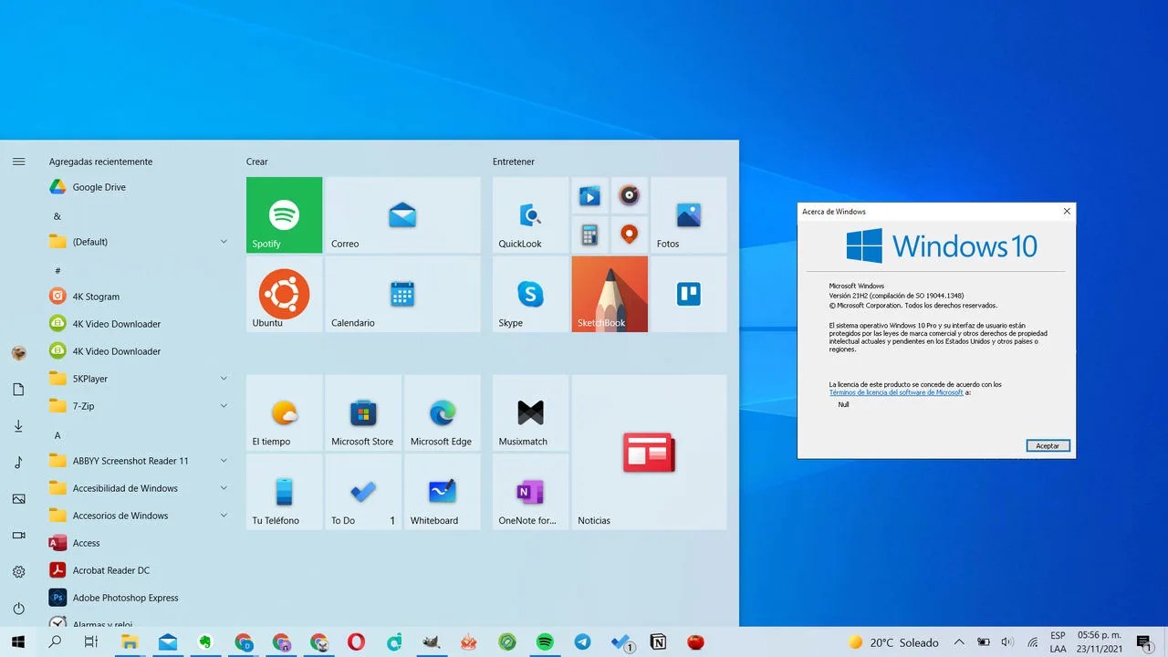Launch 4K Stogram from app list
1168x657 pixels.
tap(139, 297)
